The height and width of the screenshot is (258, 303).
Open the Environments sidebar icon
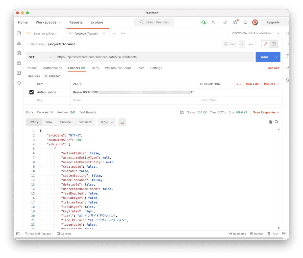click(19, 53)
